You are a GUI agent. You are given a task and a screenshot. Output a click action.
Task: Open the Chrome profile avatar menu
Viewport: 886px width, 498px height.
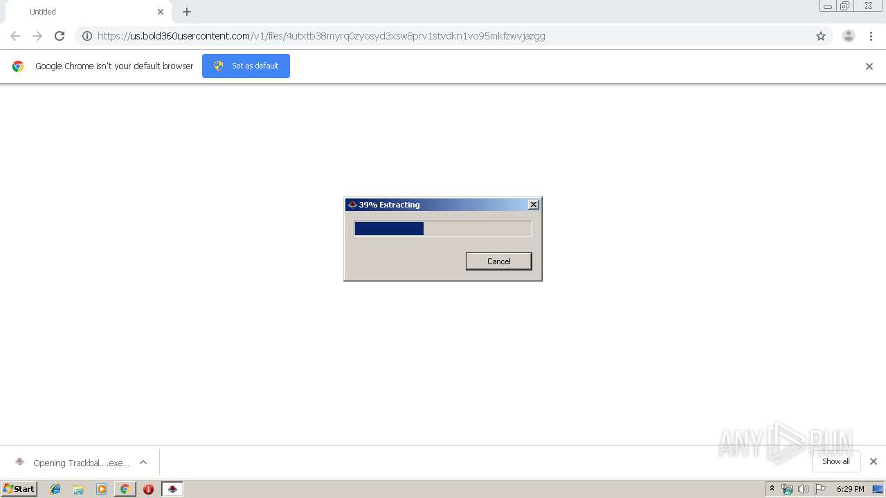849,36
